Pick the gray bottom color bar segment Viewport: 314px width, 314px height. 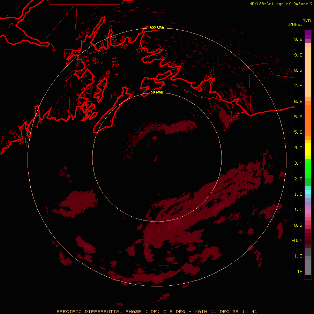click(308, 267)
